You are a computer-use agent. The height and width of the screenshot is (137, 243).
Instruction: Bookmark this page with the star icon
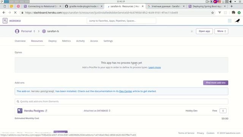213,13
